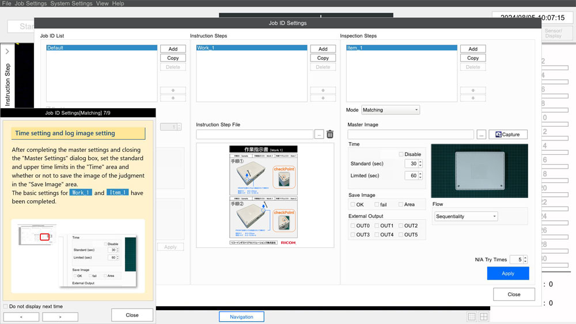Click the trash icon beside Instruction Step File

(x=330, y=134)
